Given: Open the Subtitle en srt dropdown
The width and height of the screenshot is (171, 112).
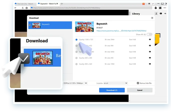Looking at the screenshot, I should point(115,83).
